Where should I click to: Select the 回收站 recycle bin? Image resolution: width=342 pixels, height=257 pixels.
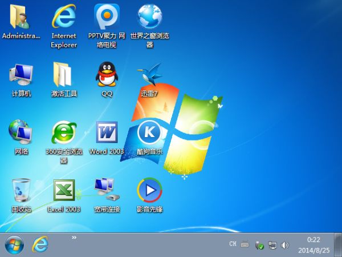[21, 191]
